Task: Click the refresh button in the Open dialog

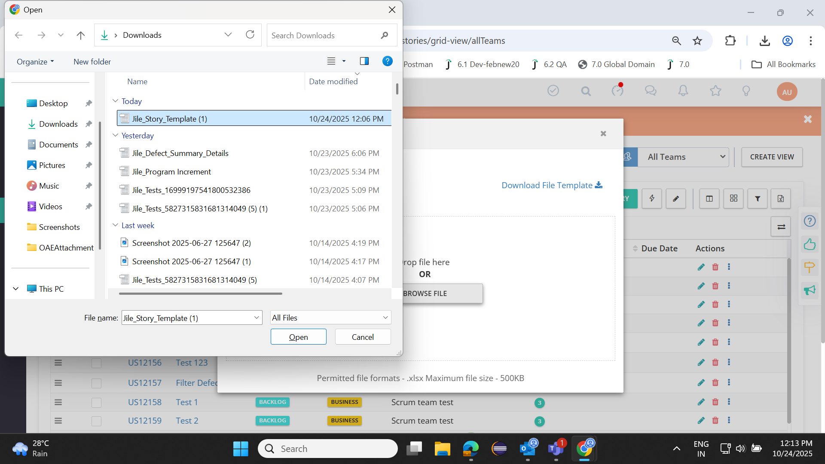Action: pyautogui.click(x=250, y=35)
